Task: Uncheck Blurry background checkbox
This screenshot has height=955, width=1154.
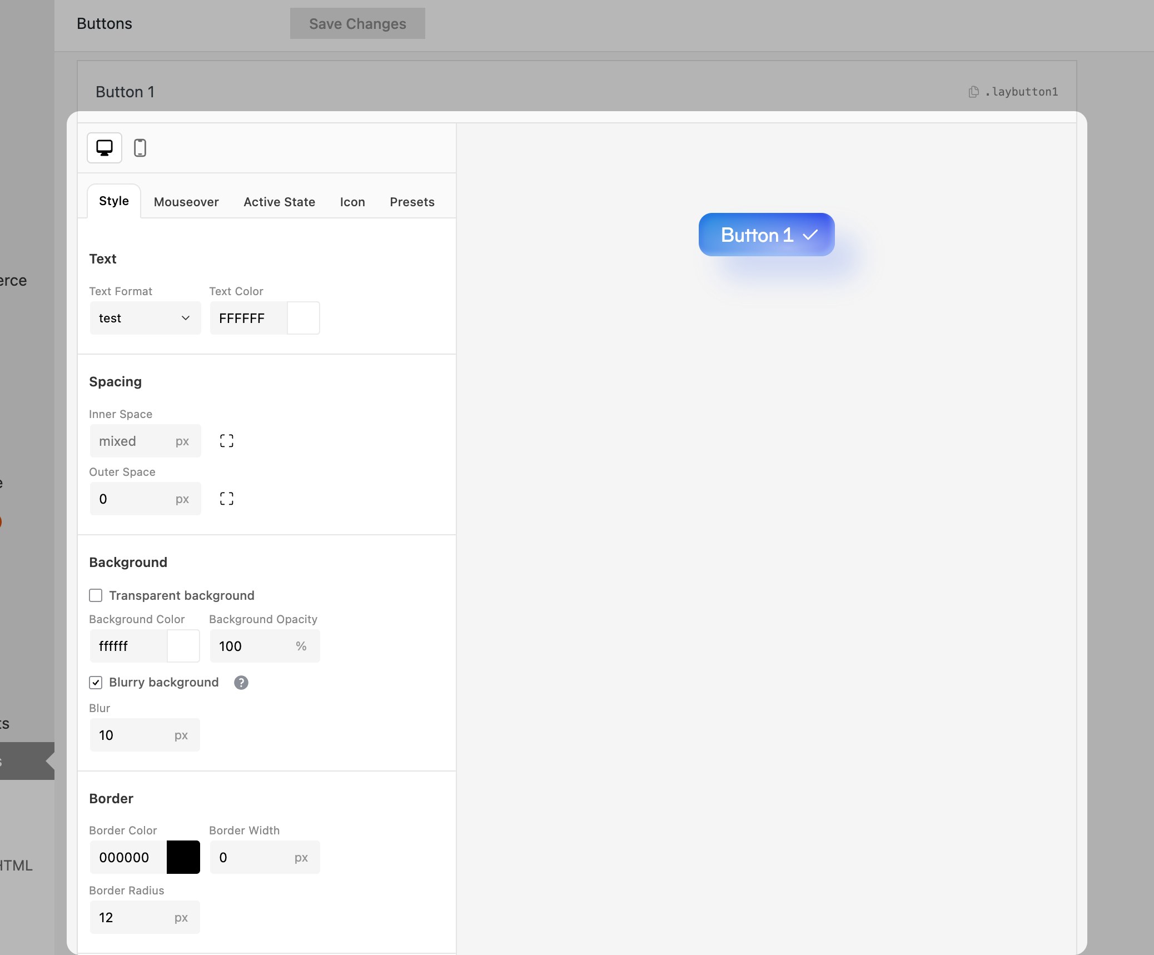Action: coord(96,682)
